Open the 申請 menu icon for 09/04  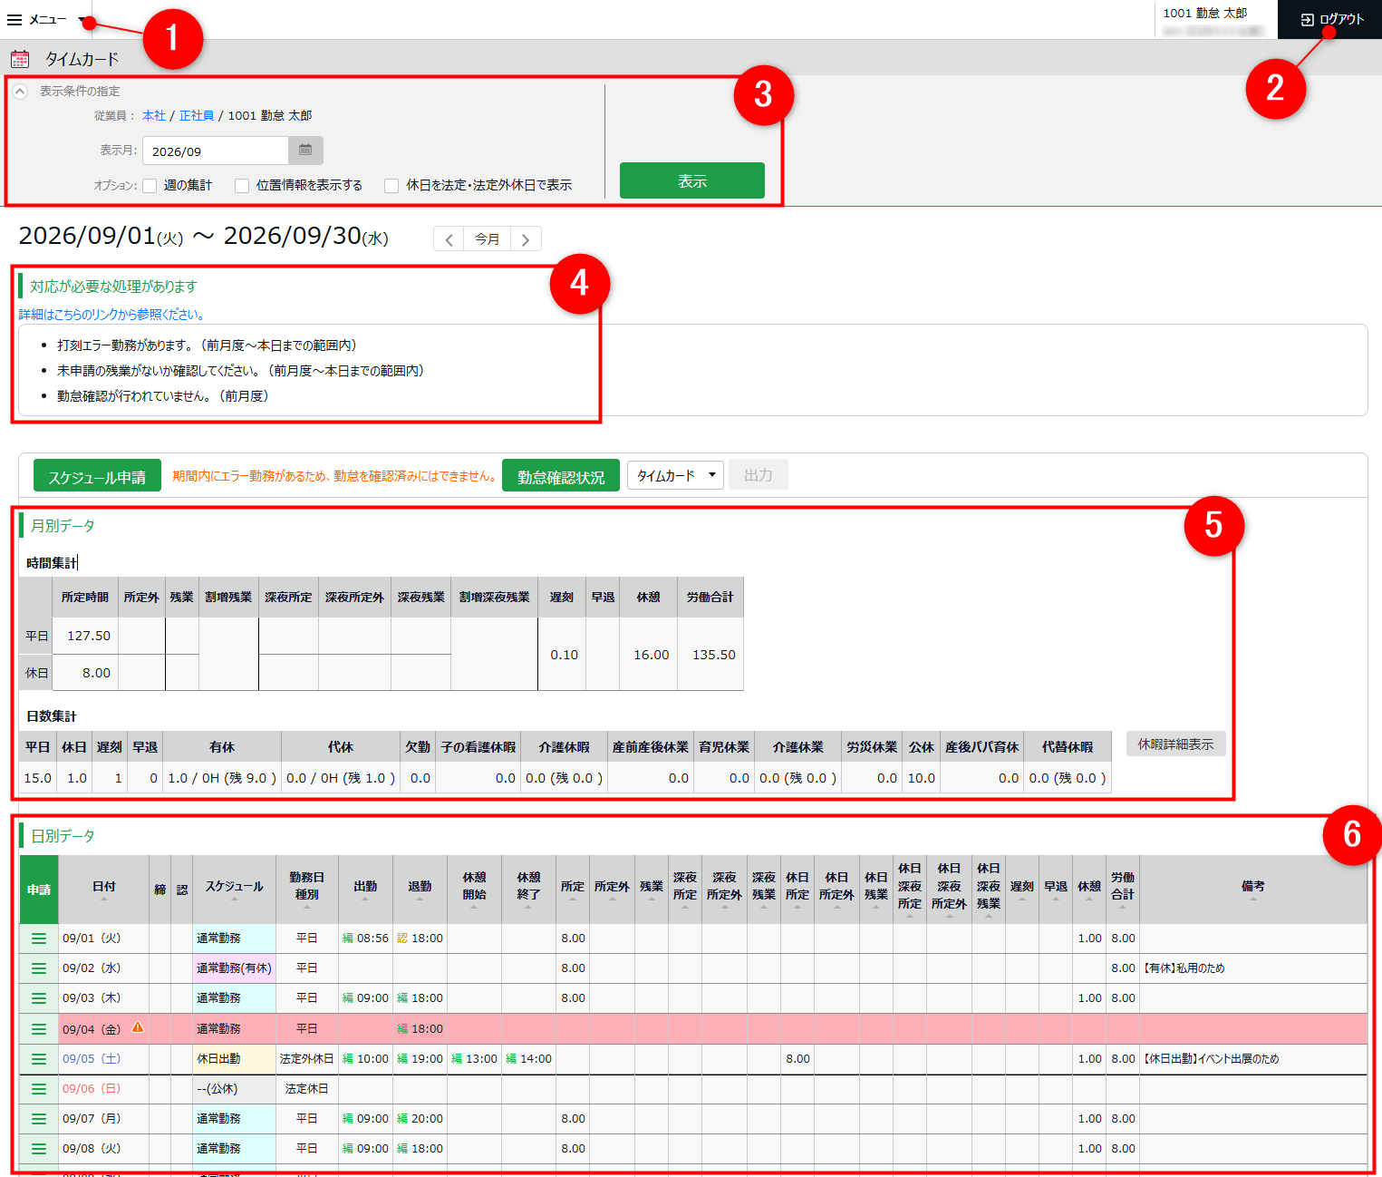pyautogui.click(x=39, y=1029)
